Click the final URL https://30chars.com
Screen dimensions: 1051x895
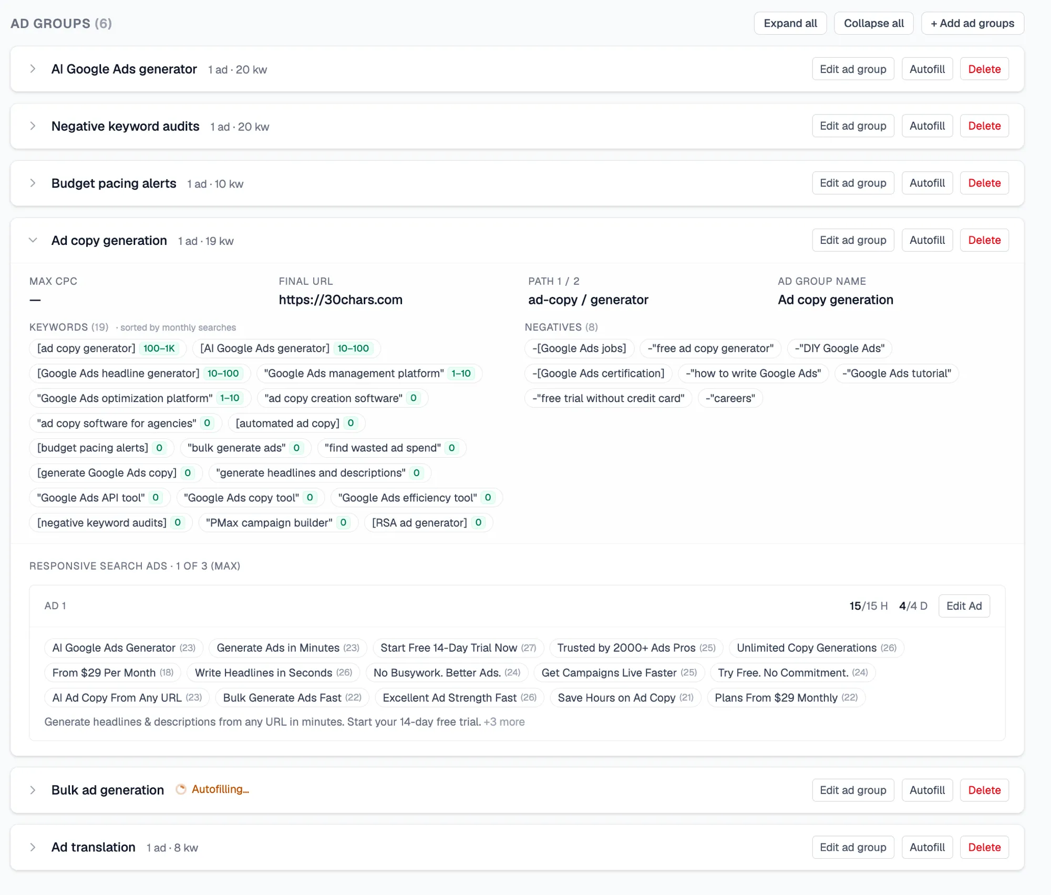[x=341, y=300]
